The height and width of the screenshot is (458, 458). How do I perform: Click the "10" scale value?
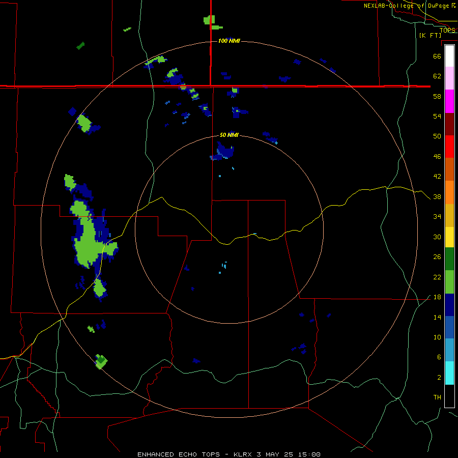click(x=437, y=337)
